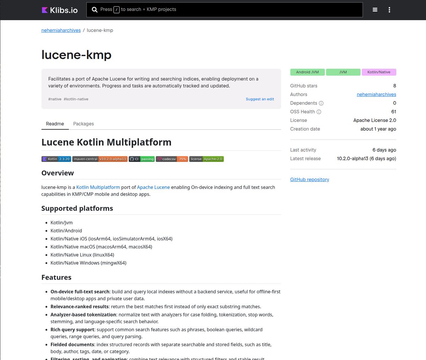Click the OSS Health info icon
Image resolution: width=426 pixels, height=360 pixels.
[319, 112]
